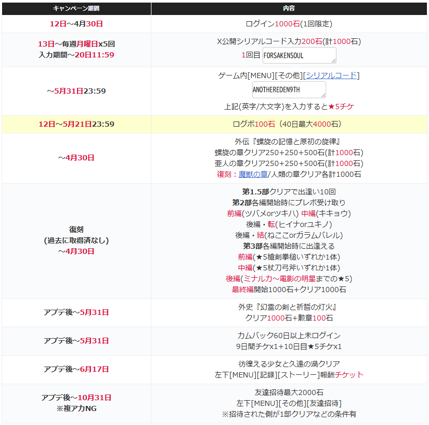
Task: Click the red チケット reward text
Action: pos(349,375)
